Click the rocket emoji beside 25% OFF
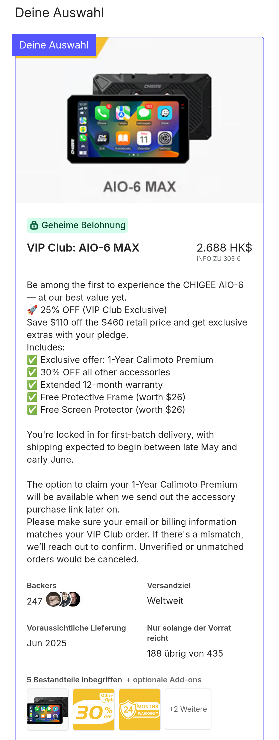Screen dimensions: 279x740 [x=32, y=310]
